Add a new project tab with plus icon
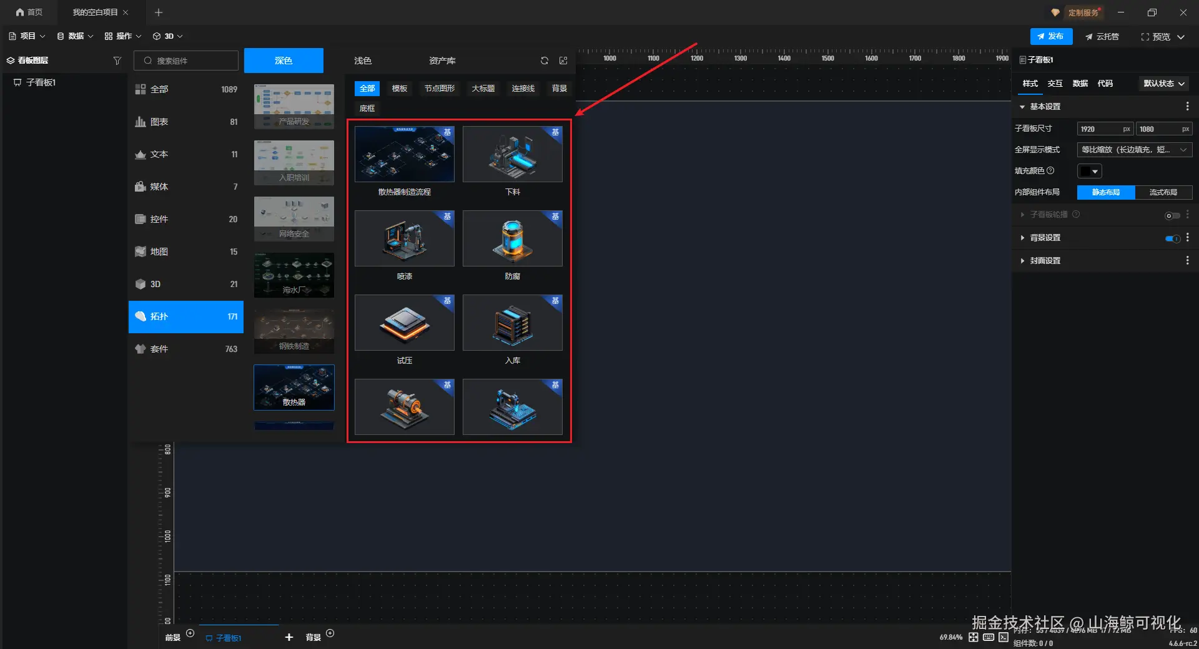Image resolution: width=1199 pixels, height=649 pixels. coord(159,12)
